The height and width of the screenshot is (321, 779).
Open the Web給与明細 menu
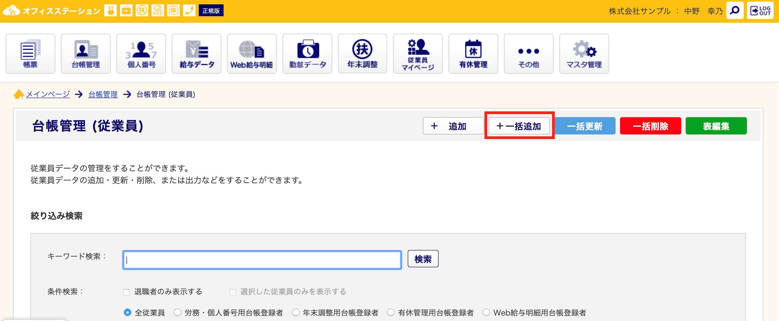(x=252, y=54)
